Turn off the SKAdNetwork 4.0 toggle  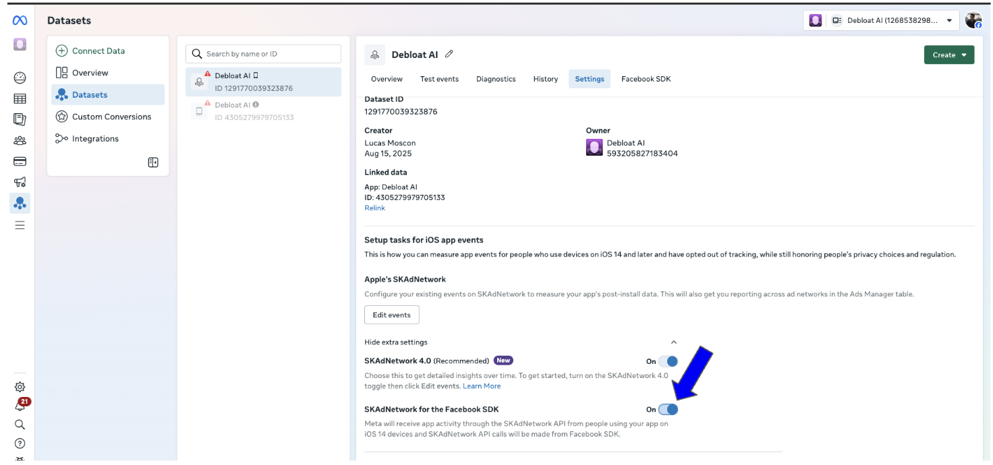coord(668,361)
